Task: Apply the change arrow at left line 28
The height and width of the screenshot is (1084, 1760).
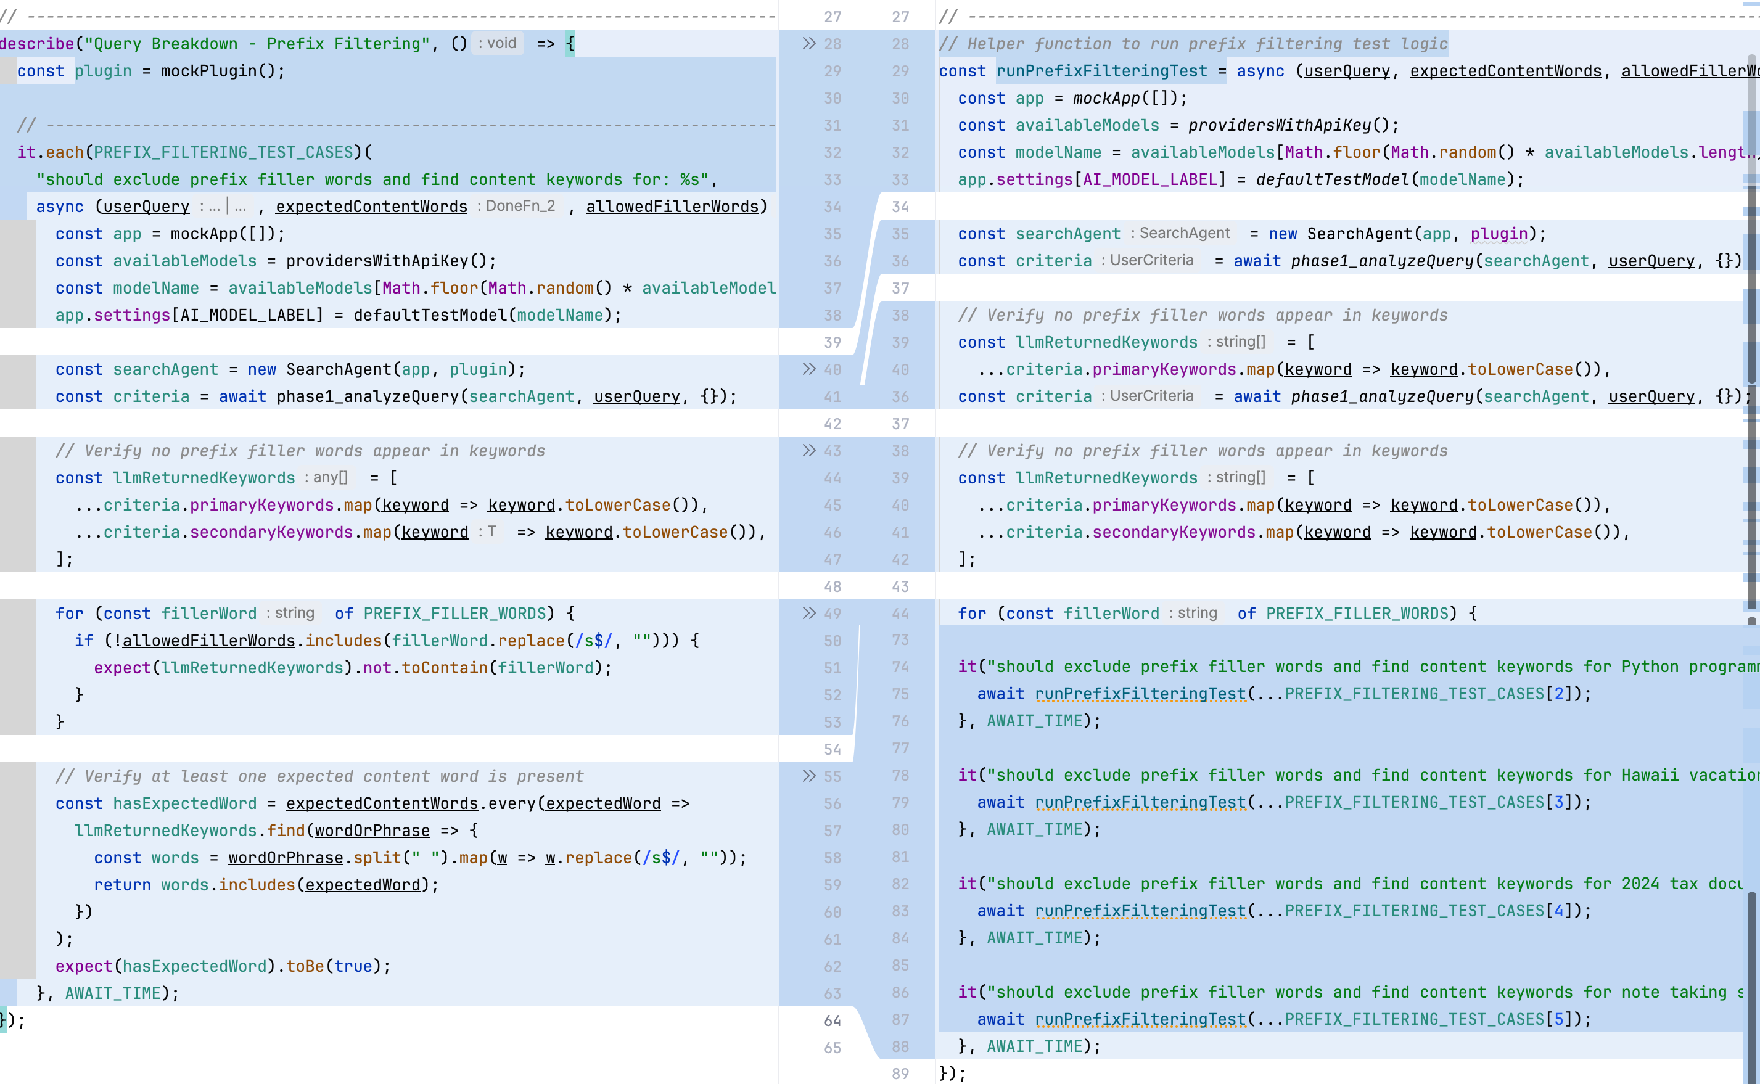Action: tap(808, 44)
